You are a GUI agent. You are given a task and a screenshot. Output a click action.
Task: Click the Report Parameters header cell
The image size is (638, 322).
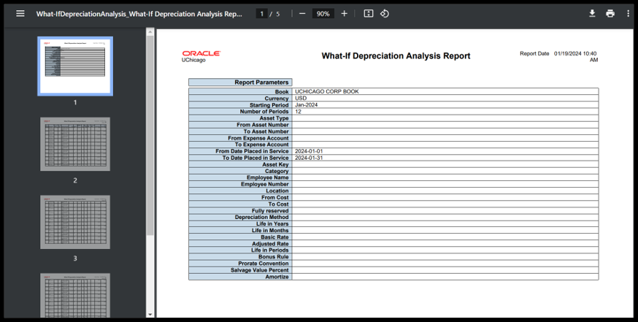click(x=240, y=83)
